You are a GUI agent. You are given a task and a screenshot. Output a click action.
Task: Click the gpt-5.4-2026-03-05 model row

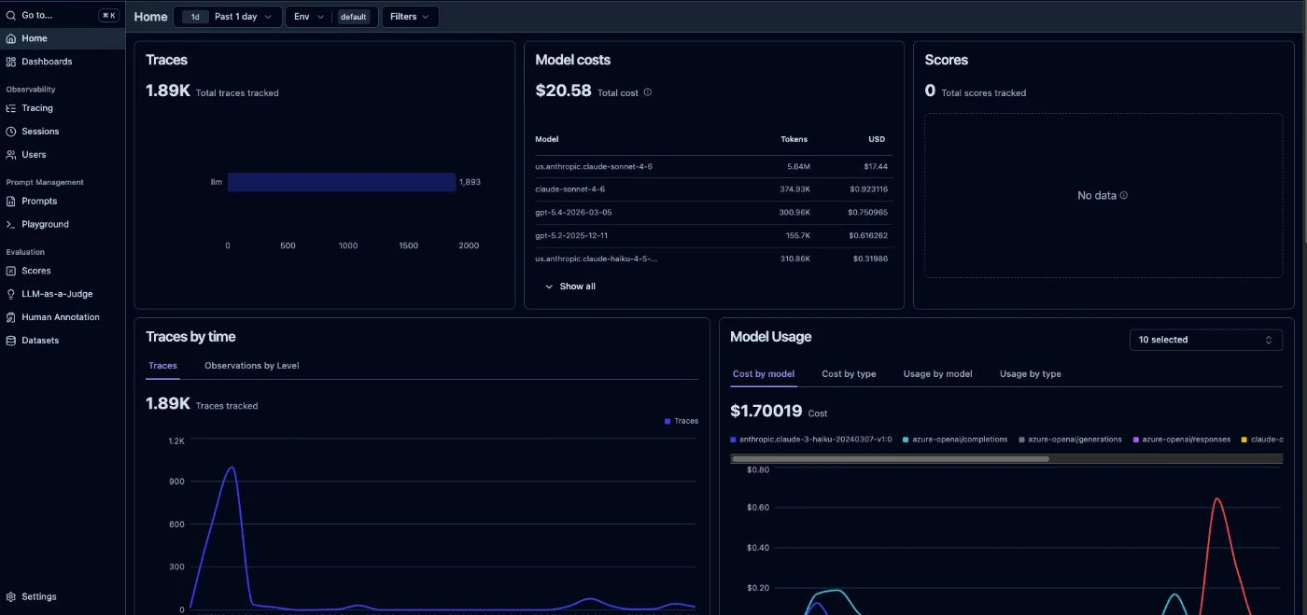(713, 213)
